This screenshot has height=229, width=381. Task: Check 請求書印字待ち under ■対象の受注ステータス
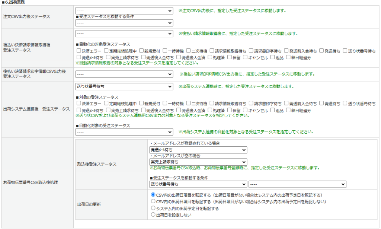point(251,103)
